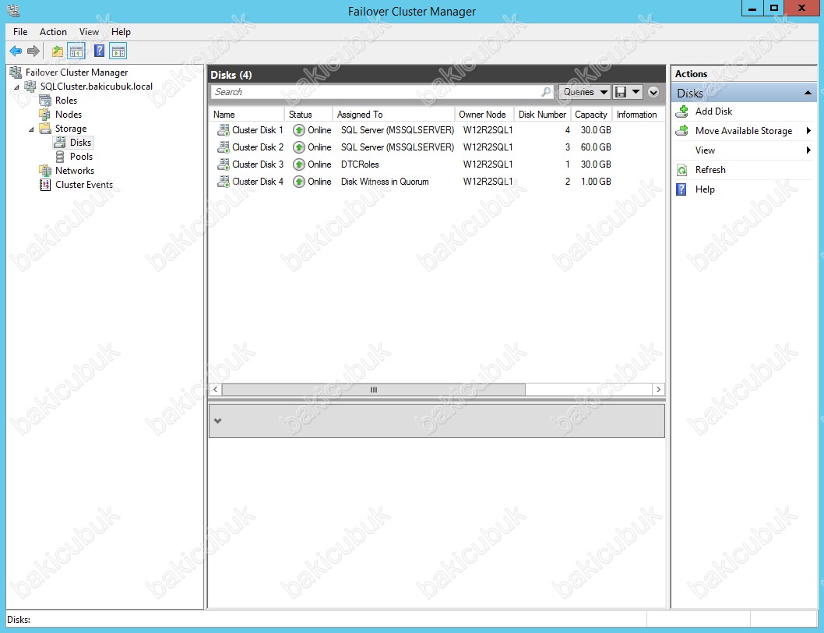Expand the View submenu arrow in Actions
The height and width of the screenshot is (633, 824).
(x=808, y=150)
